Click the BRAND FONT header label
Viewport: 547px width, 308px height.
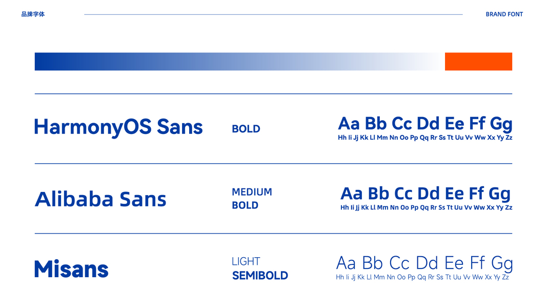tap(504, 14)
